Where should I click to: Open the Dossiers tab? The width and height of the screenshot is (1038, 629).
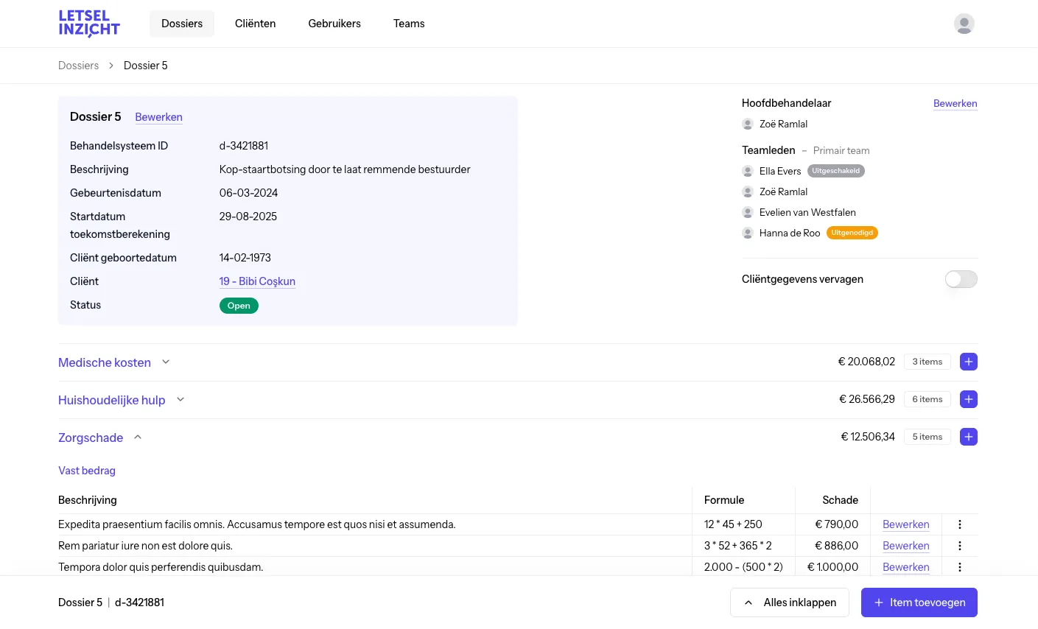coord(182,24)
